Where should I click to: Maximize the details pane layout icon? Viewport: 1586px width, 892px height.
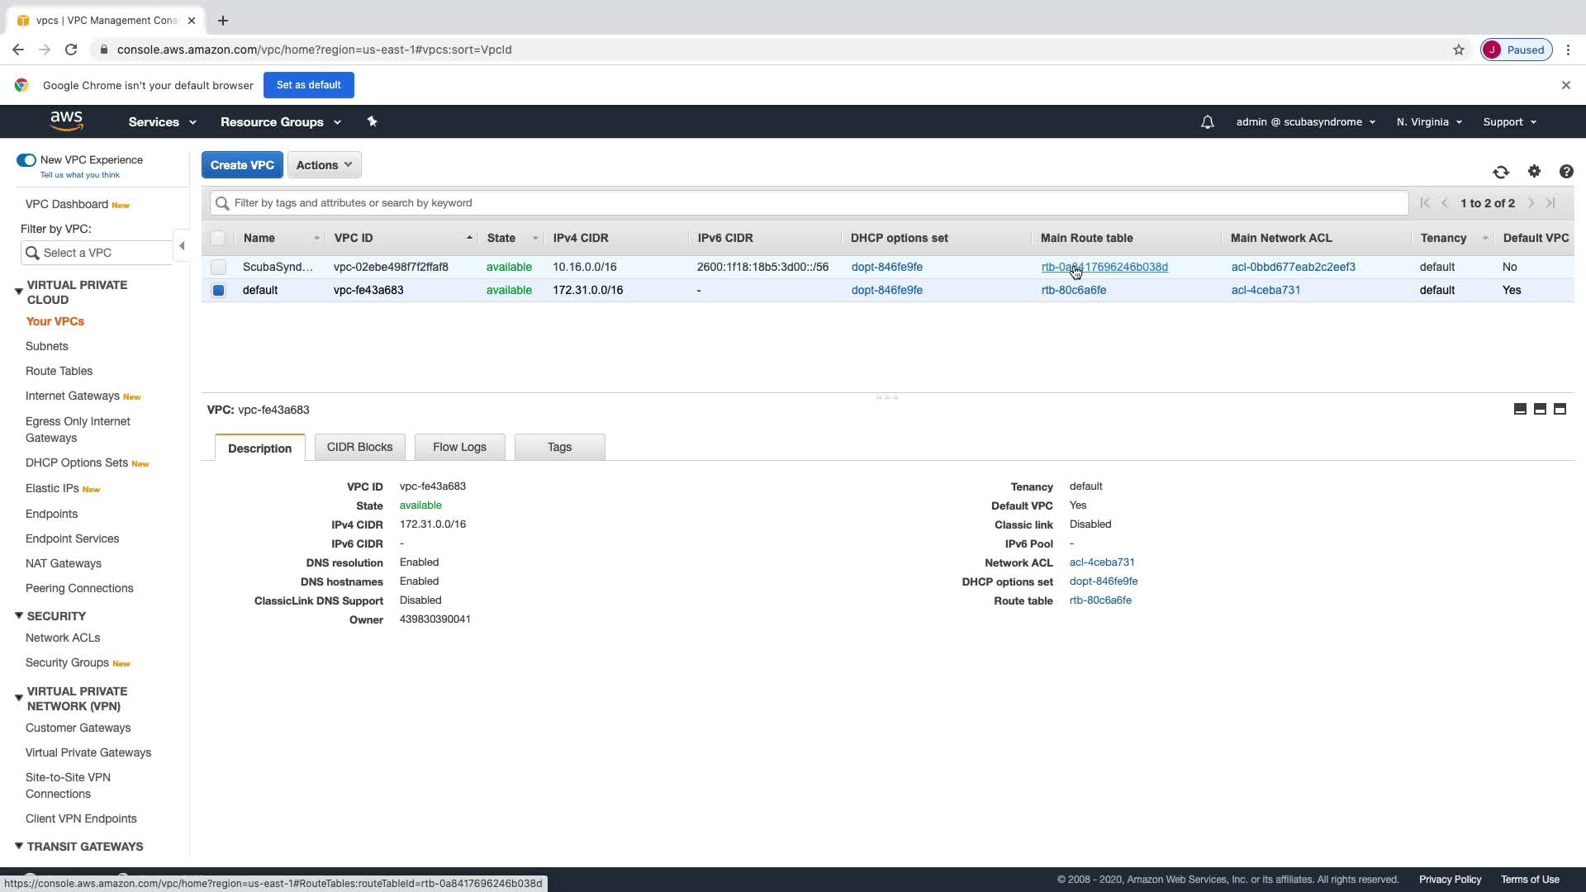1560,409
